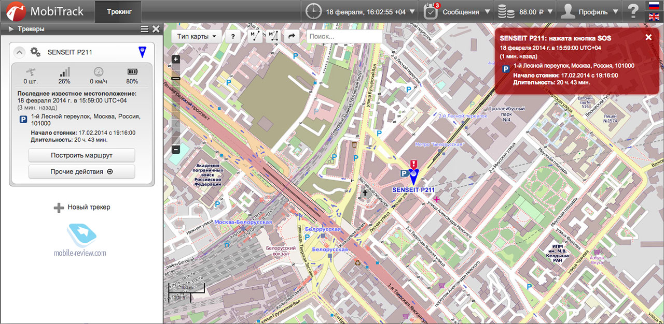This screenshot has width=664, height=324.
Task: Click the messages calendar icon with badge
Action: tap(432, 11)
